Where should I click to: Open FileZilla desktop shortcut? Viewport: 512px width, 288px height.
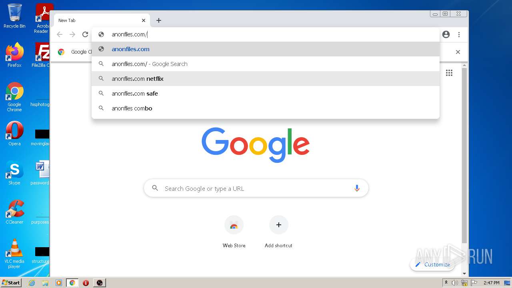click(41, 55)
